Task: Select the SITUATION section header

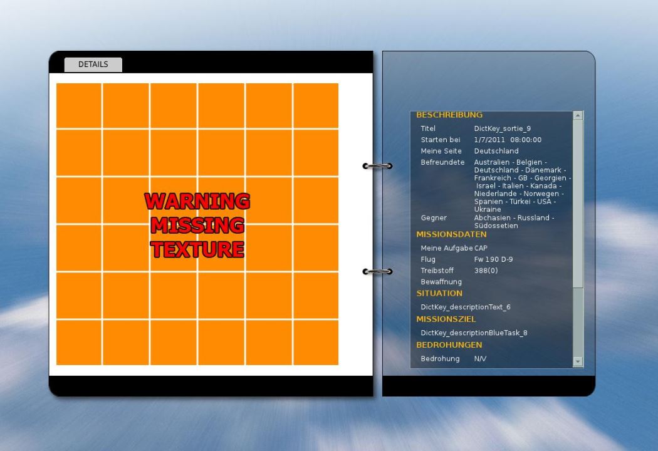Action: pos(439,293)
